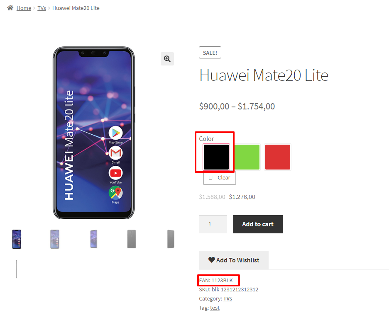Pick the red color swatch
This screenshot has width=389, height=315.
pyautogui.click(x=278, y=157)
